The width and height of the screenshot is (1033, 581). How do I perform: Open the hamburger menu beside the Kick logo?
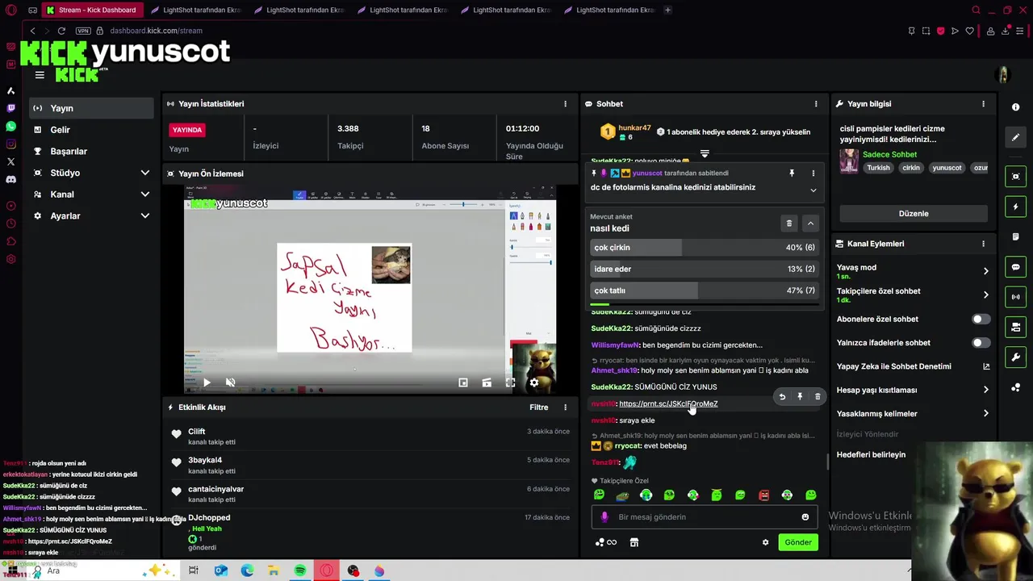40,75
